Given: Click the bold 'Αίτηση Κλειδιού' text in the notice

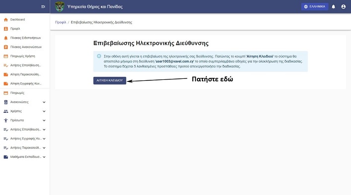Looking at the screenshot, I should [x=260, y=56].
